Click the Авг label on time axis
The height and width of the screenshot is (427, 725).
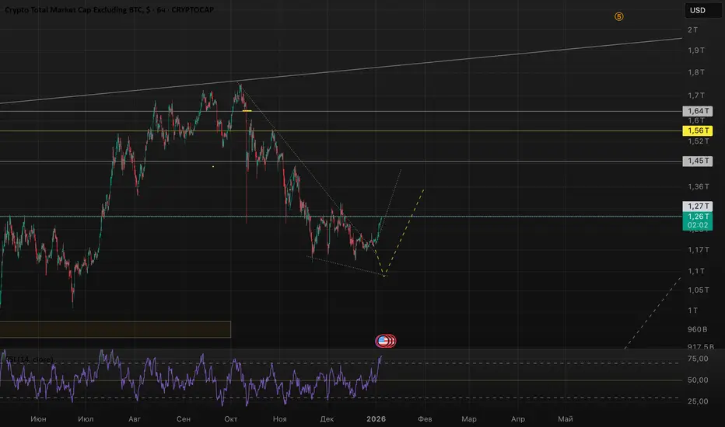click(134, 418)
